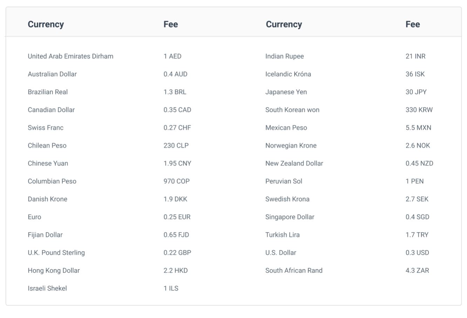
Task: Click the 0.25 EUR fee
Action: click(x=177, y=217)
